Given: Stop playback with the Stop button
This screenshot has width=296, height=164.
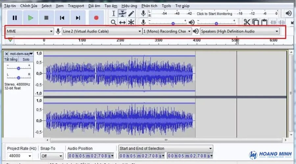Looking at the screenshot, I should click(46, 18).
